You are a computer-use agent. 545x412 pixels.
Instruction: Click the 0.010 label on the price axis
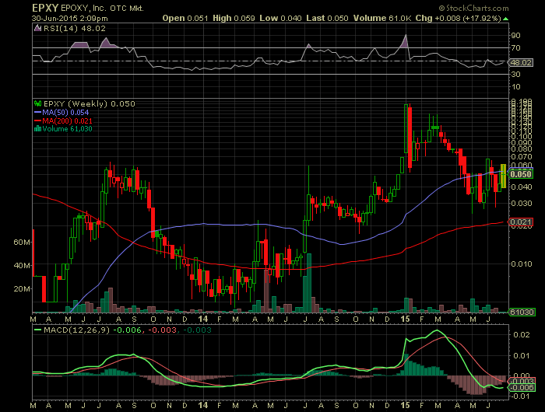[522, 264]
